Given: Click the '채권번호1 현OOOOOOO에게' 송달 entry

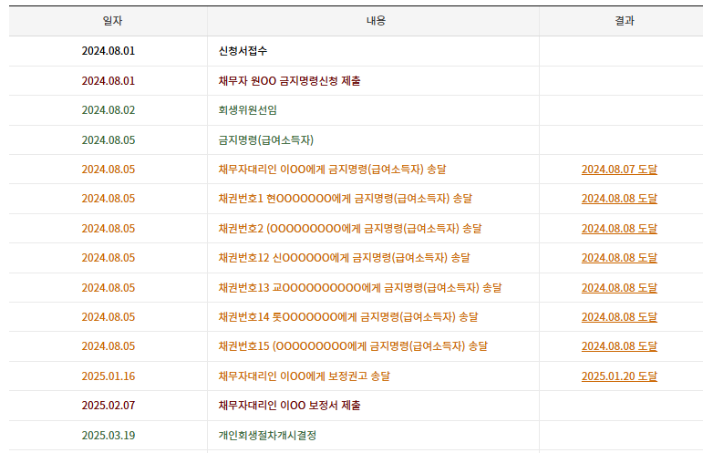Looking at the screenshot, I should [346, 199].
